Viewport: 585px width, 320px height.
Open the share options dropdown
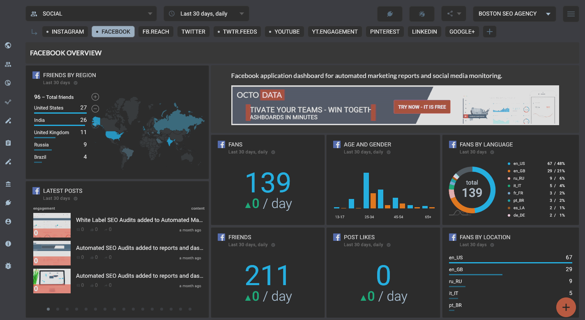point(454,14)
